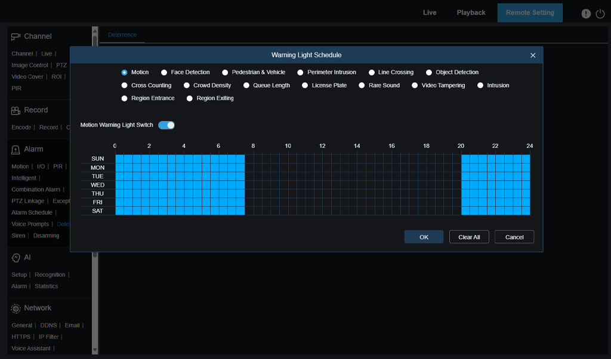Viewport: 611px width, 359px height.
Task: Click the Network section globe icon
Action: pyautogui.click(x=16, y=308)
